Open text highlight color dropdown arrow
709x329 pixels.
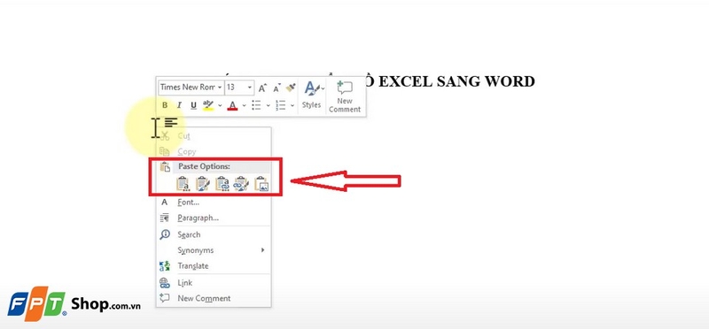point(220,105)
